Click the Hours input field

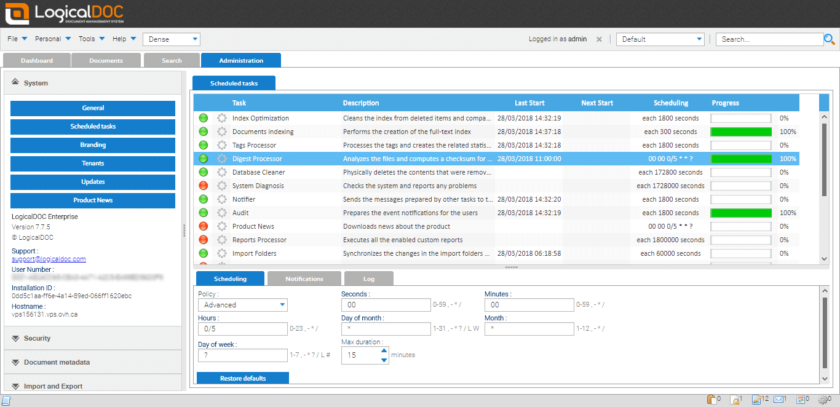point(242,329)
